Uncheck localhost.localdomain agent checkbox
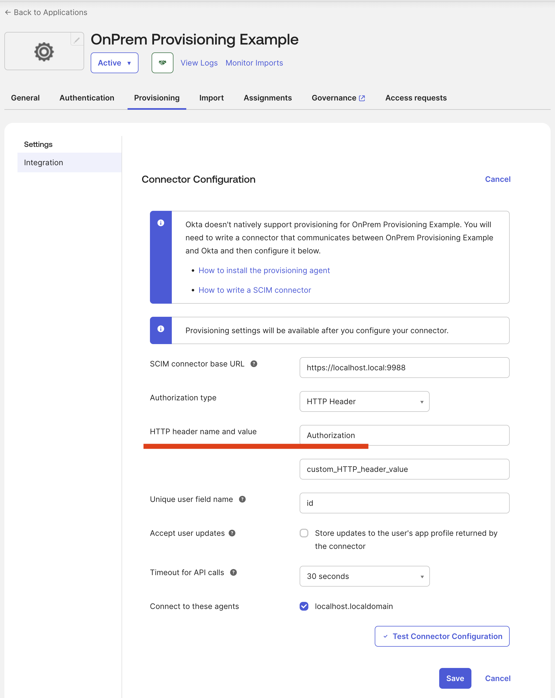 304,606
